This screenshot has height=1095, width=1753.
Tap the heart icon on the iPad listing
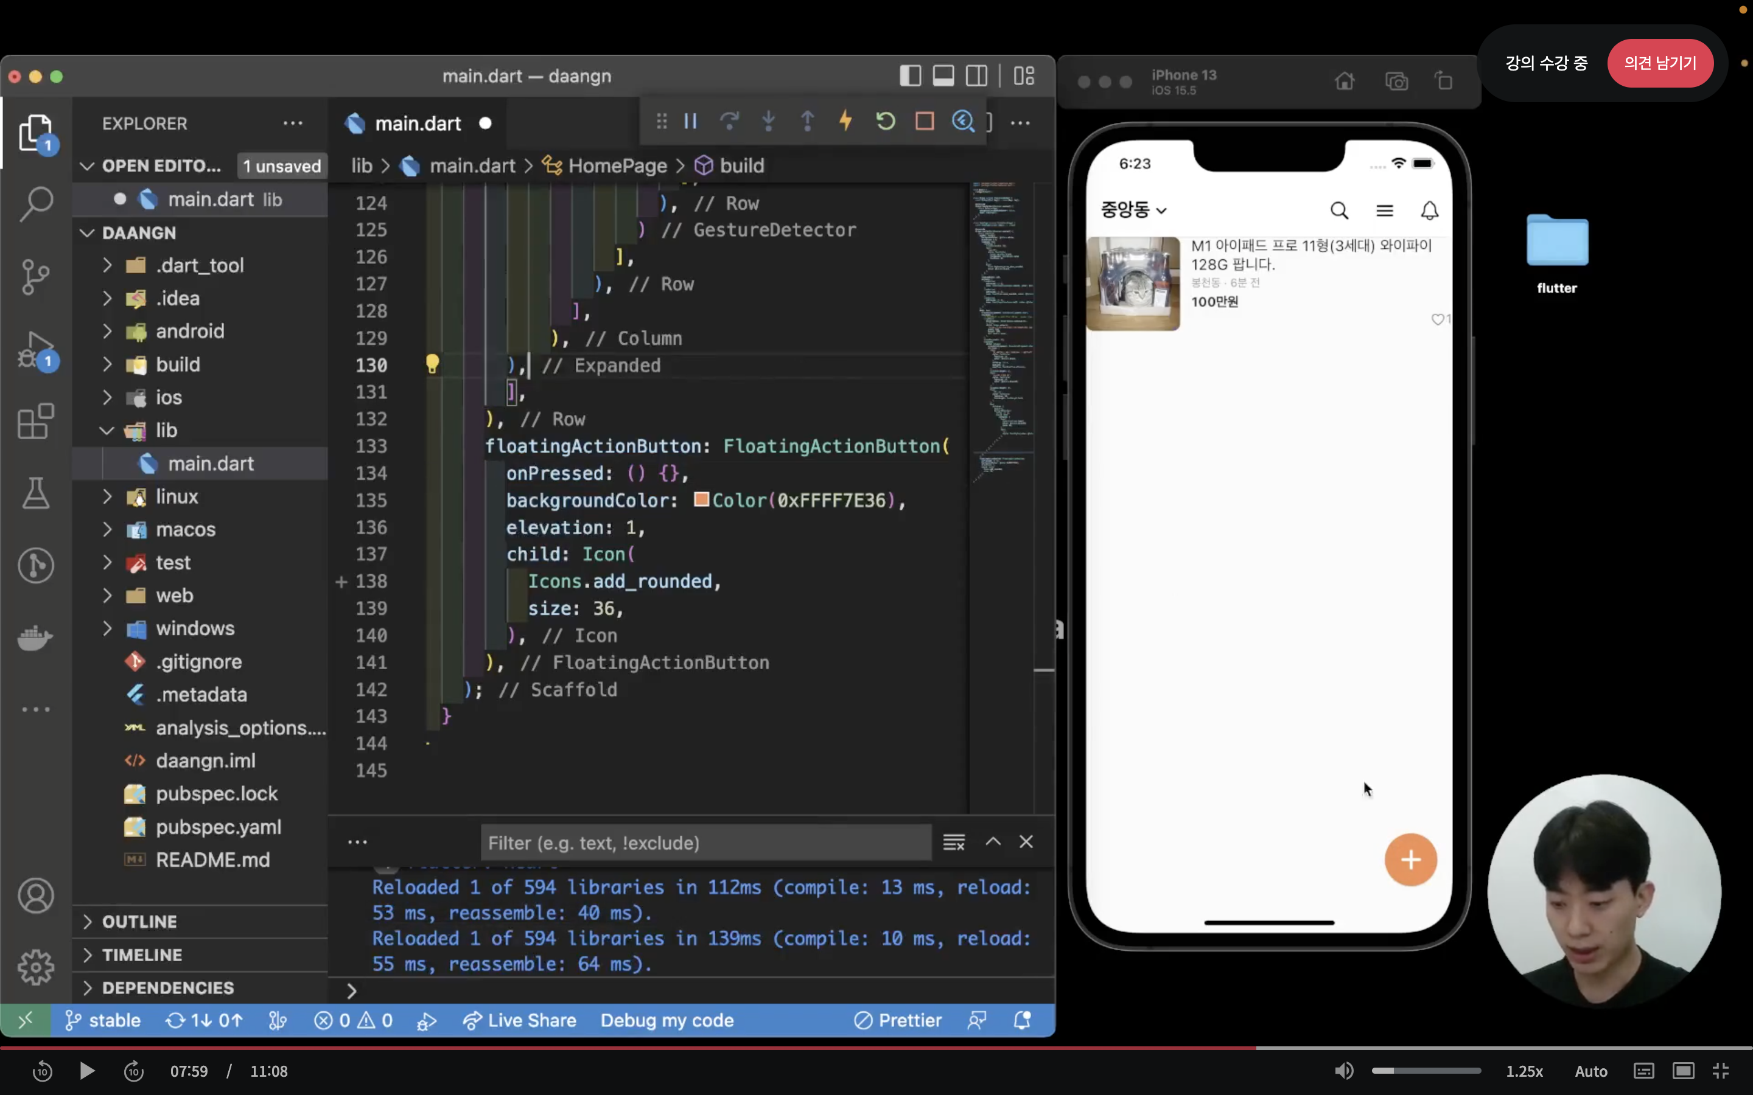pyautogui.click(x=1438, y=319)
